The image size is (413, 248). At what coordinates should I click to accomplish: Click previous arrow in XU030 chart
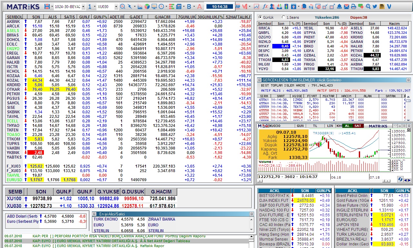(x=406, y=180)
